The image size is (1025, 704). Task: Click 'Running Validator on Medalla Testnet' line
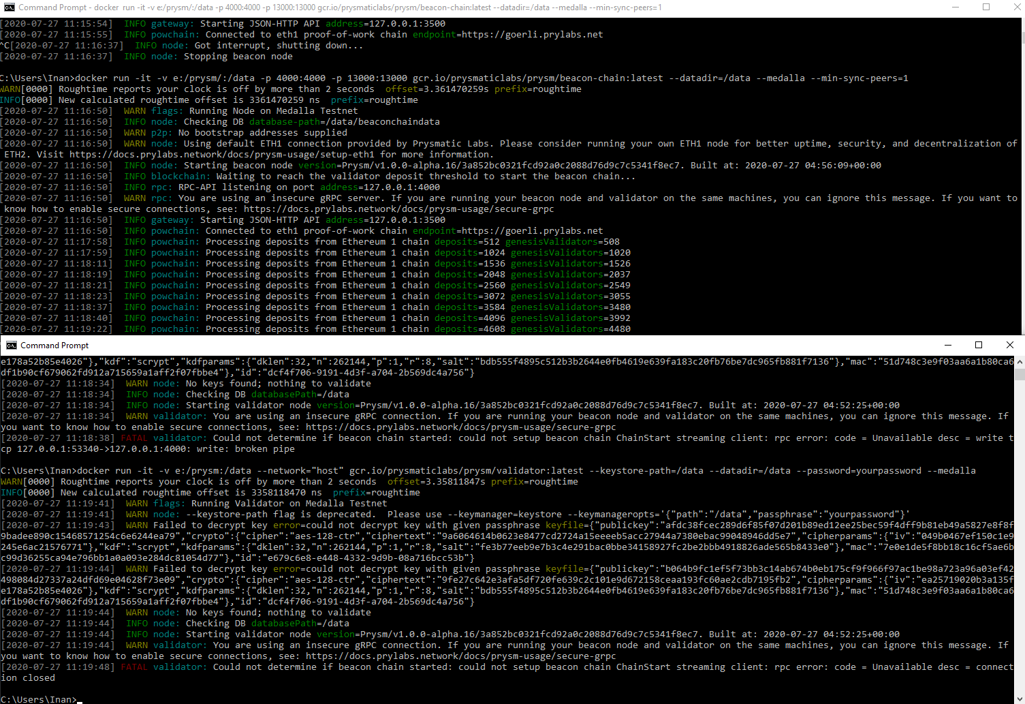click(193, 504)
